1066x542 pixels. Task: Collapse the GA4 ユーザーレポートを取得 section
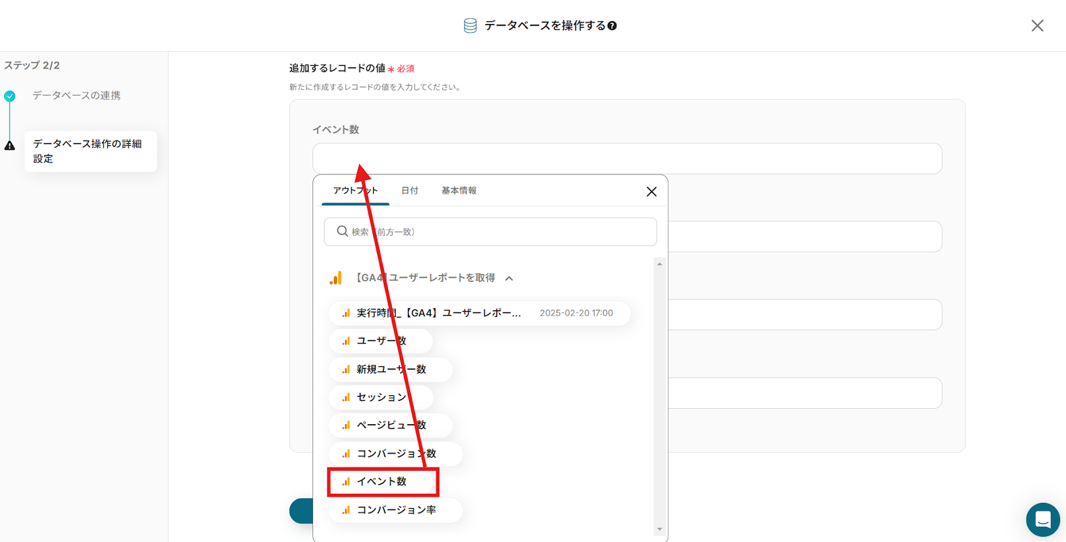(509, 278)
